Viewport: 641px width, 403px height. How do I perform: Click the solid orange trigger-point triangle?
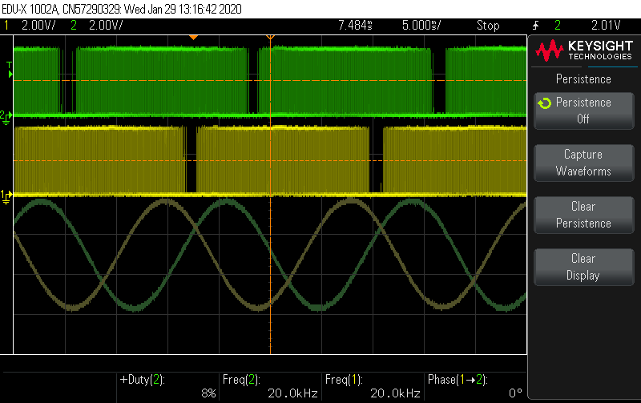pyautogui.click(x=193, y=38)
